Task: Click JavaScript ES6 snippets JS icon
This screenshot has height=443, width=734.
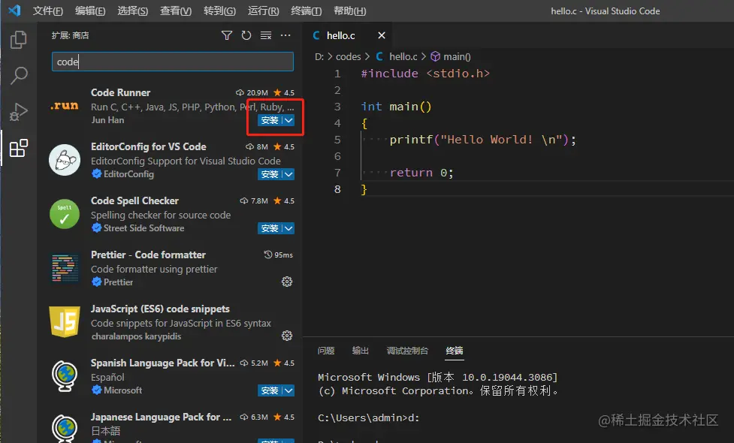Action: pyautogui.click(x=65, y=322)
